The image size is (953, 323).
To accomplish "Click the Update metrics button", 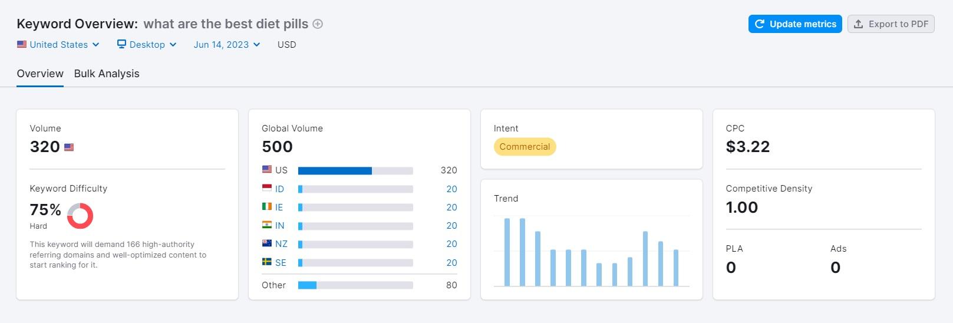I will 795,24.
